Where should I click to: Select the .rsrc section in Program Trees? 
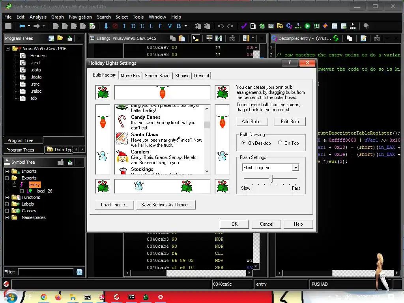click(x=35, y=84)
